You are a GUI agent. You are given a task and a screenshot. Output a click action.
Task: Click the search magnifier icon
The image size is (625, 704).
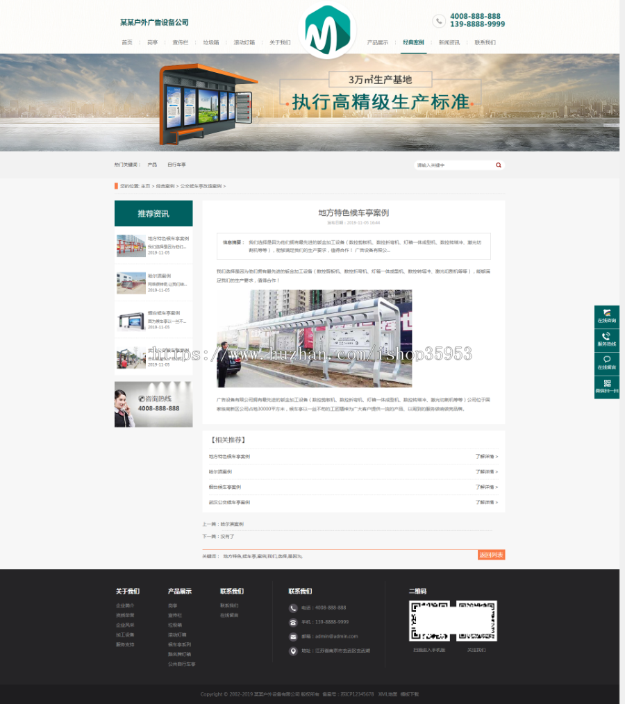tap(498, 165)
